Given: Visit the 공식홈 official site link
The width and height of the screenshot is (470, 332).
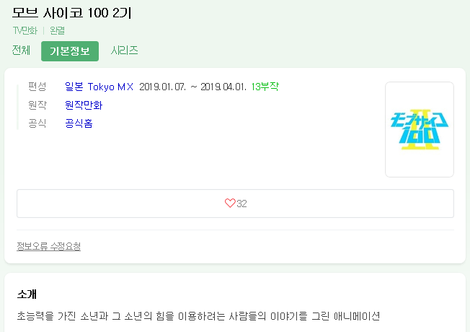Looking at the screenshot, I should click(78, 123).
